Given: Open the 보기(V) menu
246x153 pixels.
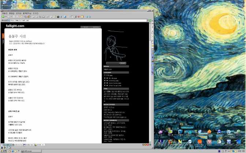Looking at the screenshot, I should click(x=19, y=13).
